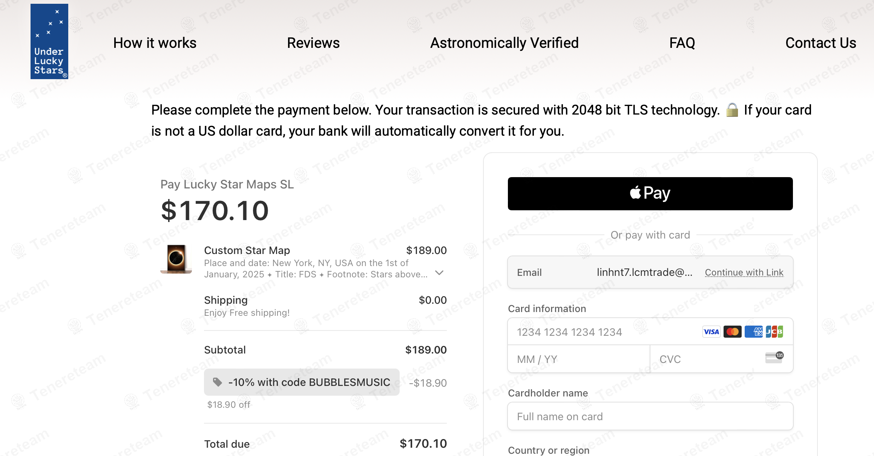Click the promo code tag icon
This screenshot has height=456, width=874.
pyautogui.click(x=218, y=382)
